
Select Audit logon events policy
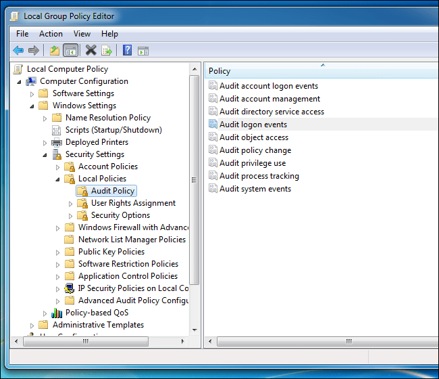pos(253,125)
